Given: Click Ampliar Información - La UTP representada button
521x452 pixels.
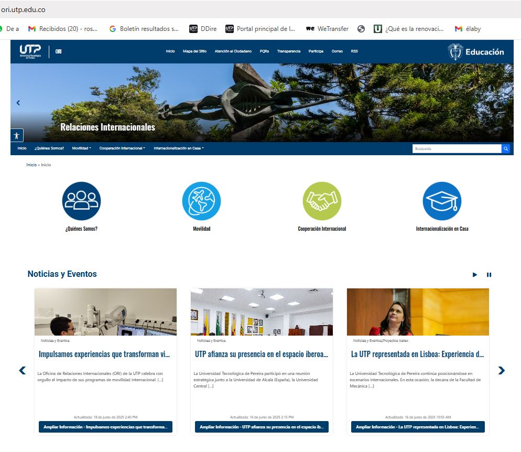Looking at the screenshot, I should (x=418, y=427).
